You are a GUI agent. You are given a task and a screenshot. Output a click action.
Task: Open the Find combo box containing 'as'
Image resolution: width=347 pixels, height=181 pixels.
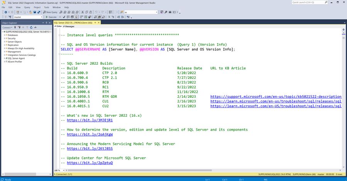click(x=141, y=12)
